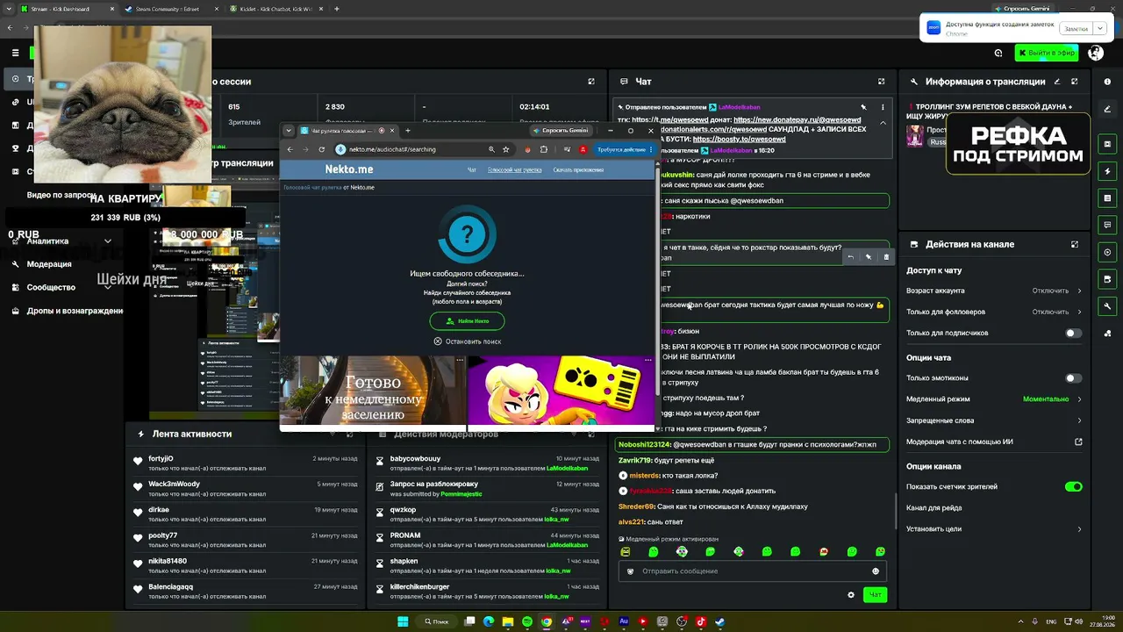This screenshot has width=1123, height=632.
Task: Open the slow mode options
Action: pyautogui.click(x=994, y=399)
